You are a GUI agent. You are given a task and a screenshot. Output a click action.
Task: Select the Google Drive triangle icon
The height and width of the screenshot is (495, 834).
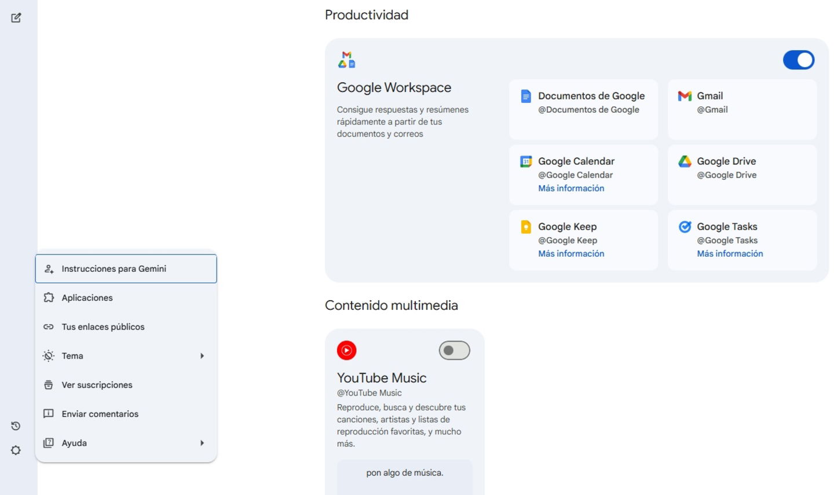pos(684,161)
